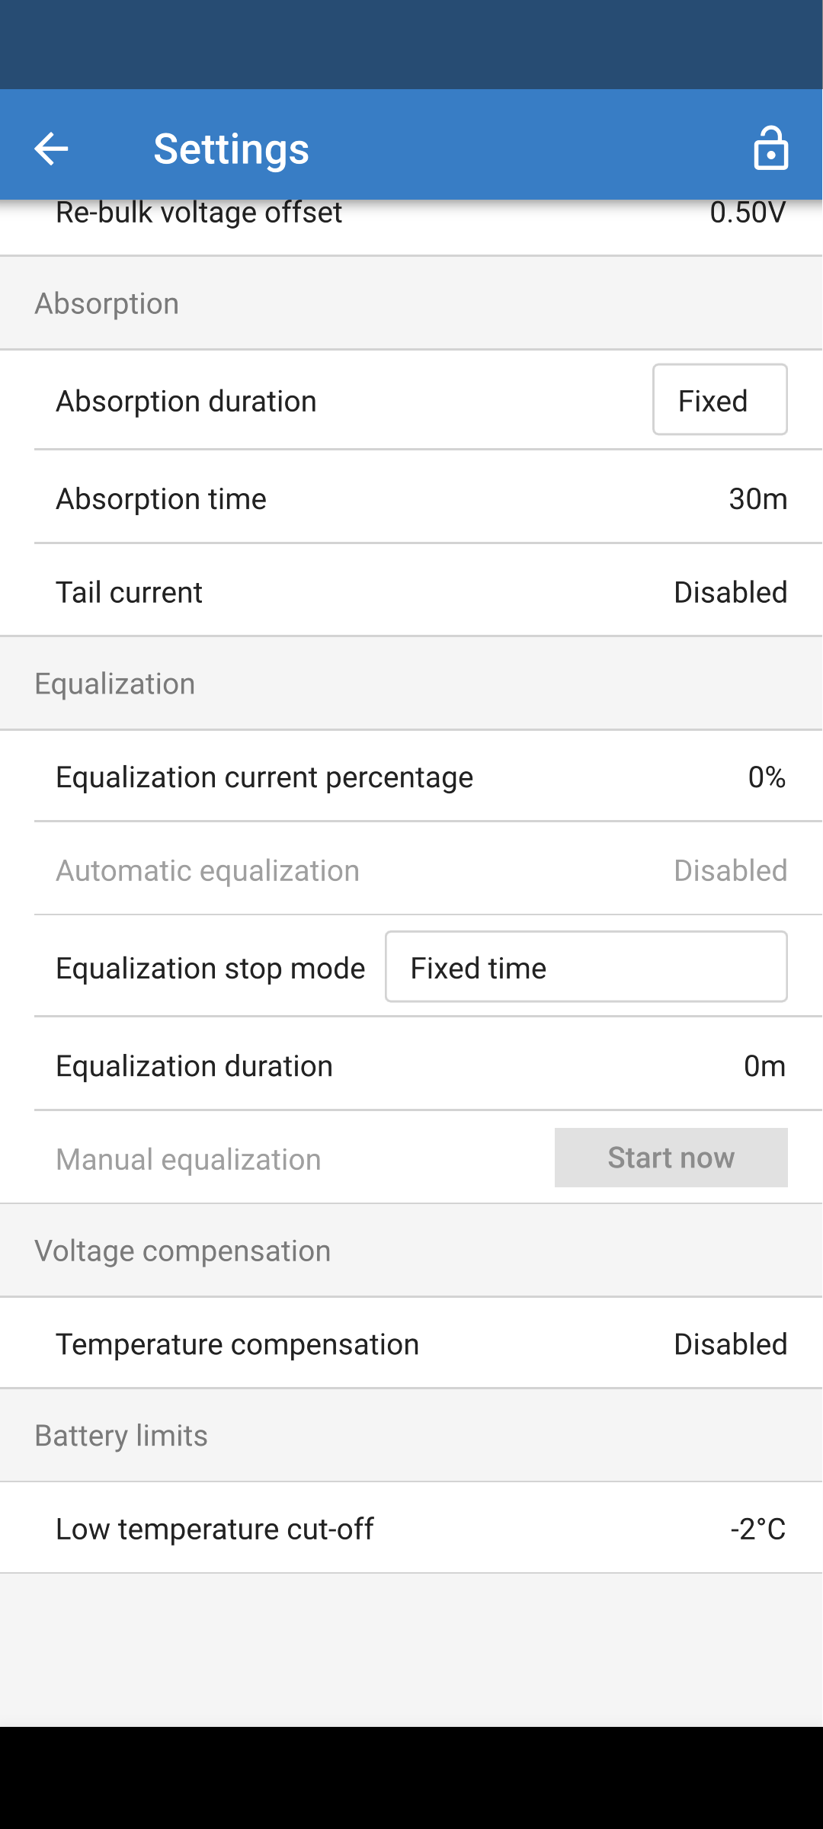Change the Equalization duration value
Viewport: 823px width, 1829px height.
(764, 1066)
